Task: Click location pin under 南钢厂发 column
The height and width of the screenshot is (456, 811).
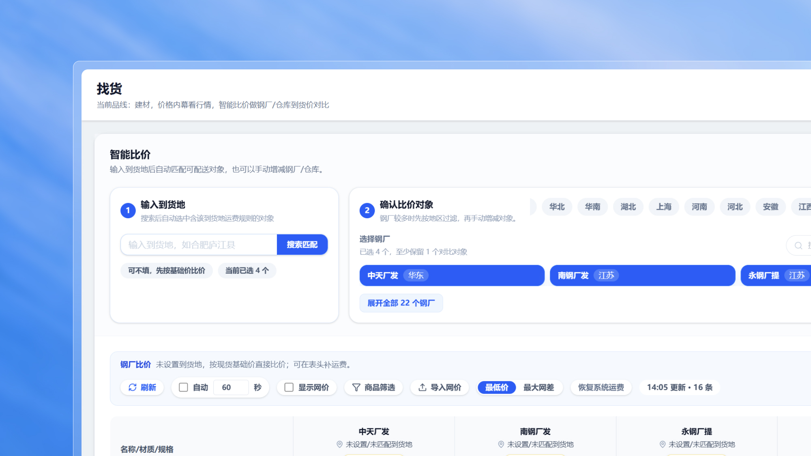Action: point(501,444)
